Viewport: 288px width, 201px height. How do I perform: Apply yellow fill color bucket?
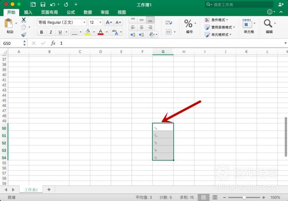(88, 32)
